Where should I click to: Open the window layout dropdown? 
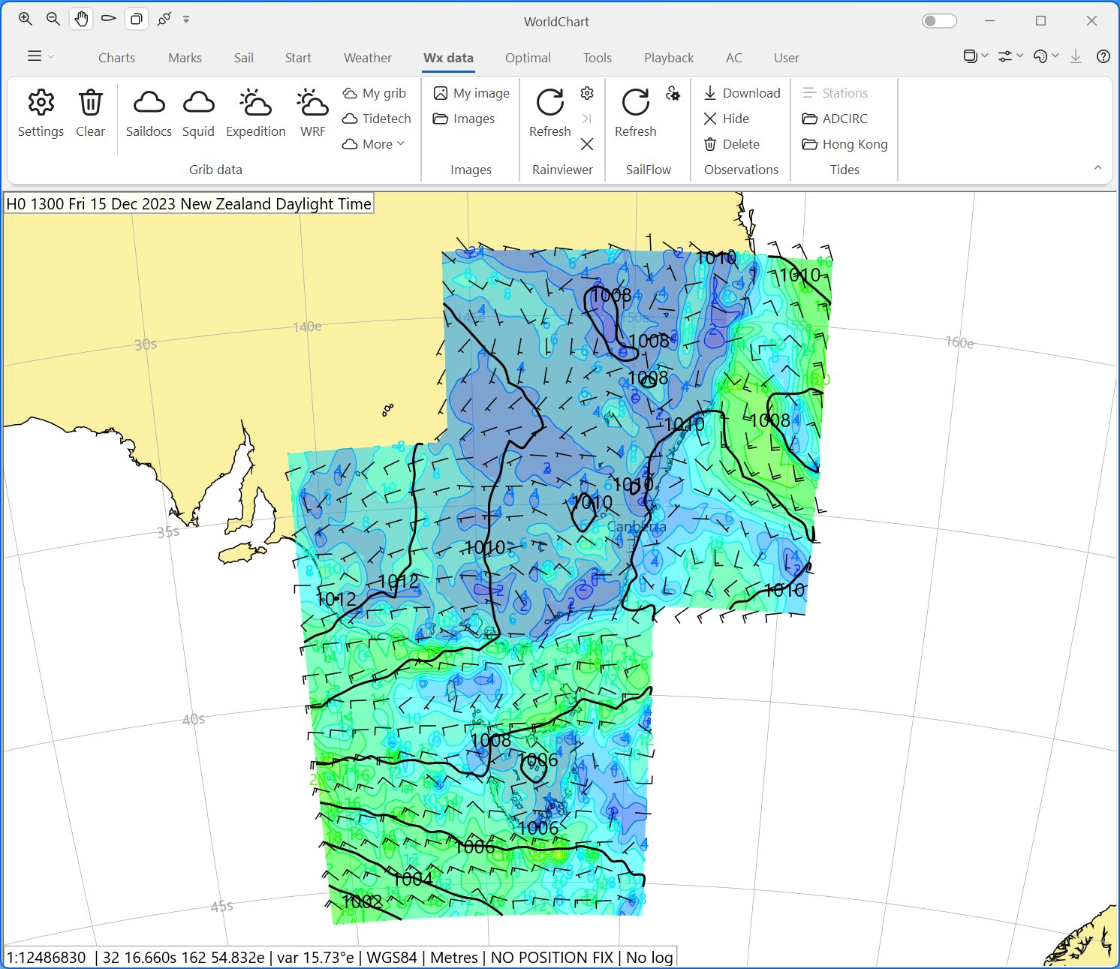[975, 56]
